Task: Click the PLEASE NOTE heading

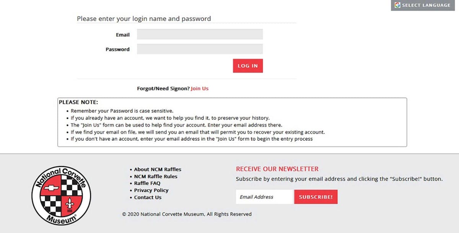Action: [78, 102]
